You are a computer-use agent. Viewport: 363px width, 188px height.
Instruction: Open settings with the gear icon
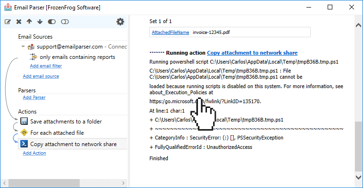point(120,22)
